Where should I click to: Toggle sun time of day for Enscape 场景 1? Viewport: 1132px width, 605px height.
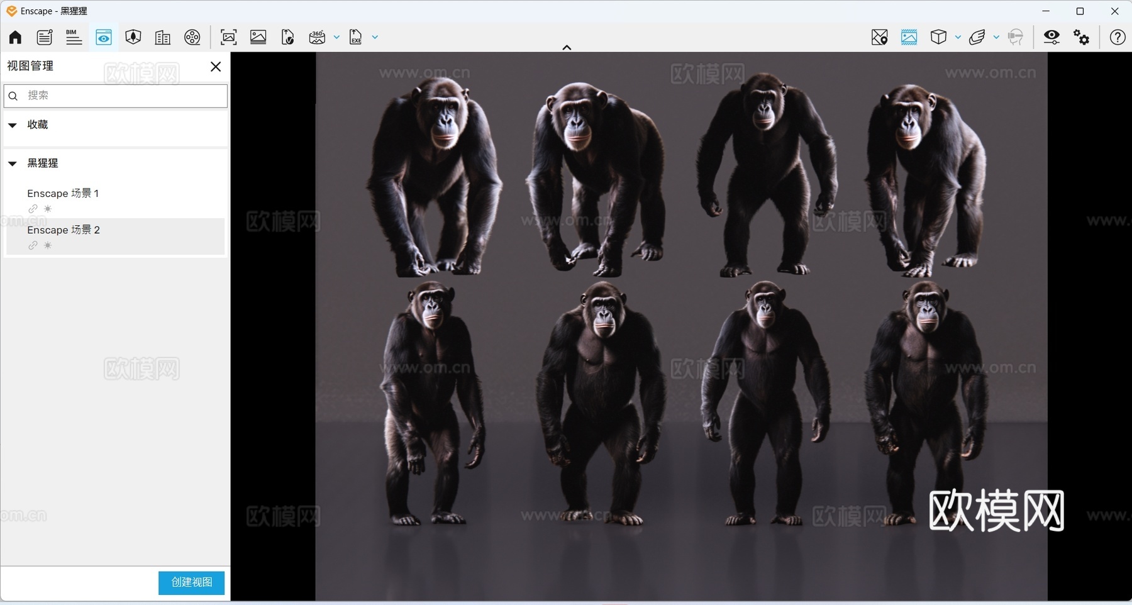click(48, 209)
